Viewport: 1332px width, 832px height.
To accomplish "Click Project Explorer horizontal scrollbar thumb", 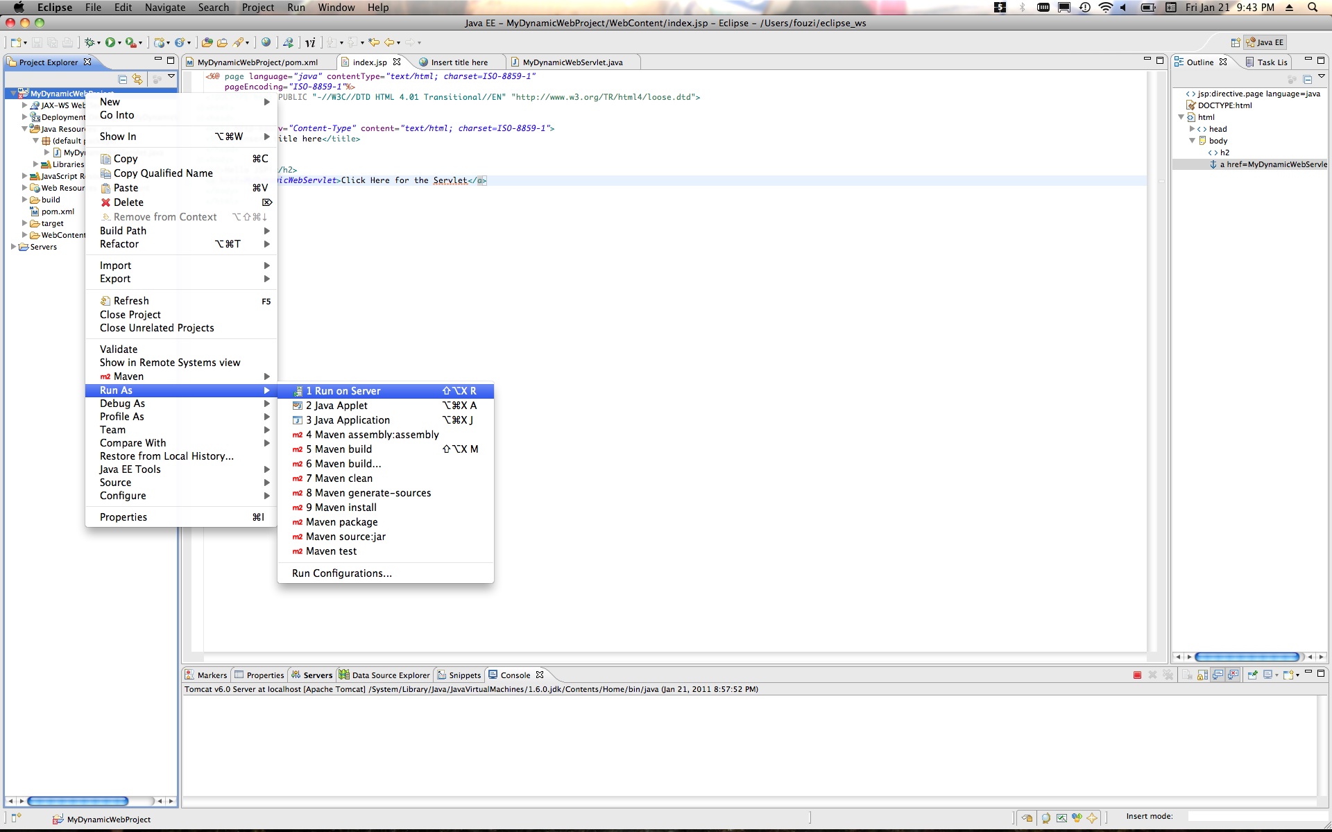I will (78, 801).
